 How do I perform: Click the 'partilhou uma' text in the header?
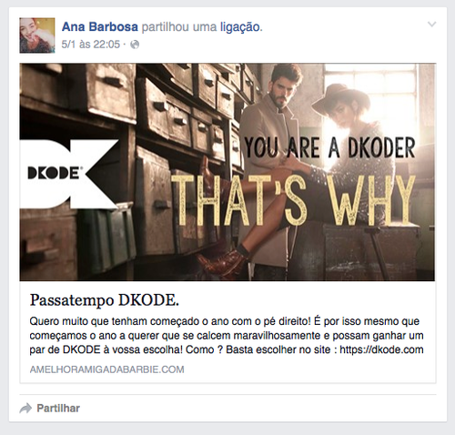(x=179, y=27)
